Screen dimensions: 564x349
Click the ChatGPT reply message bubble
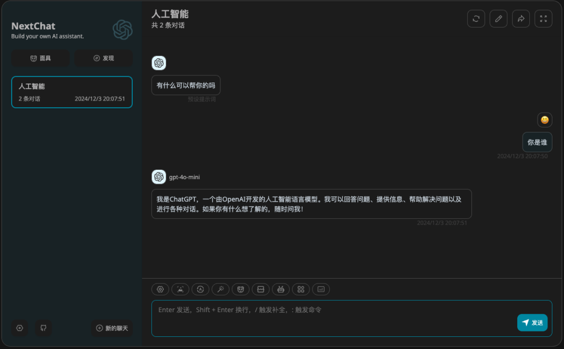coord(312,204)
